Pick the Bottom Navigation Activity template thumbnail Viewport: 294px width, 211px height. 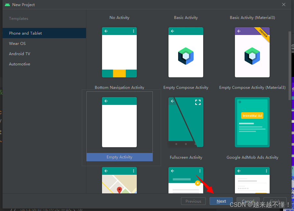tap(119, 52)
